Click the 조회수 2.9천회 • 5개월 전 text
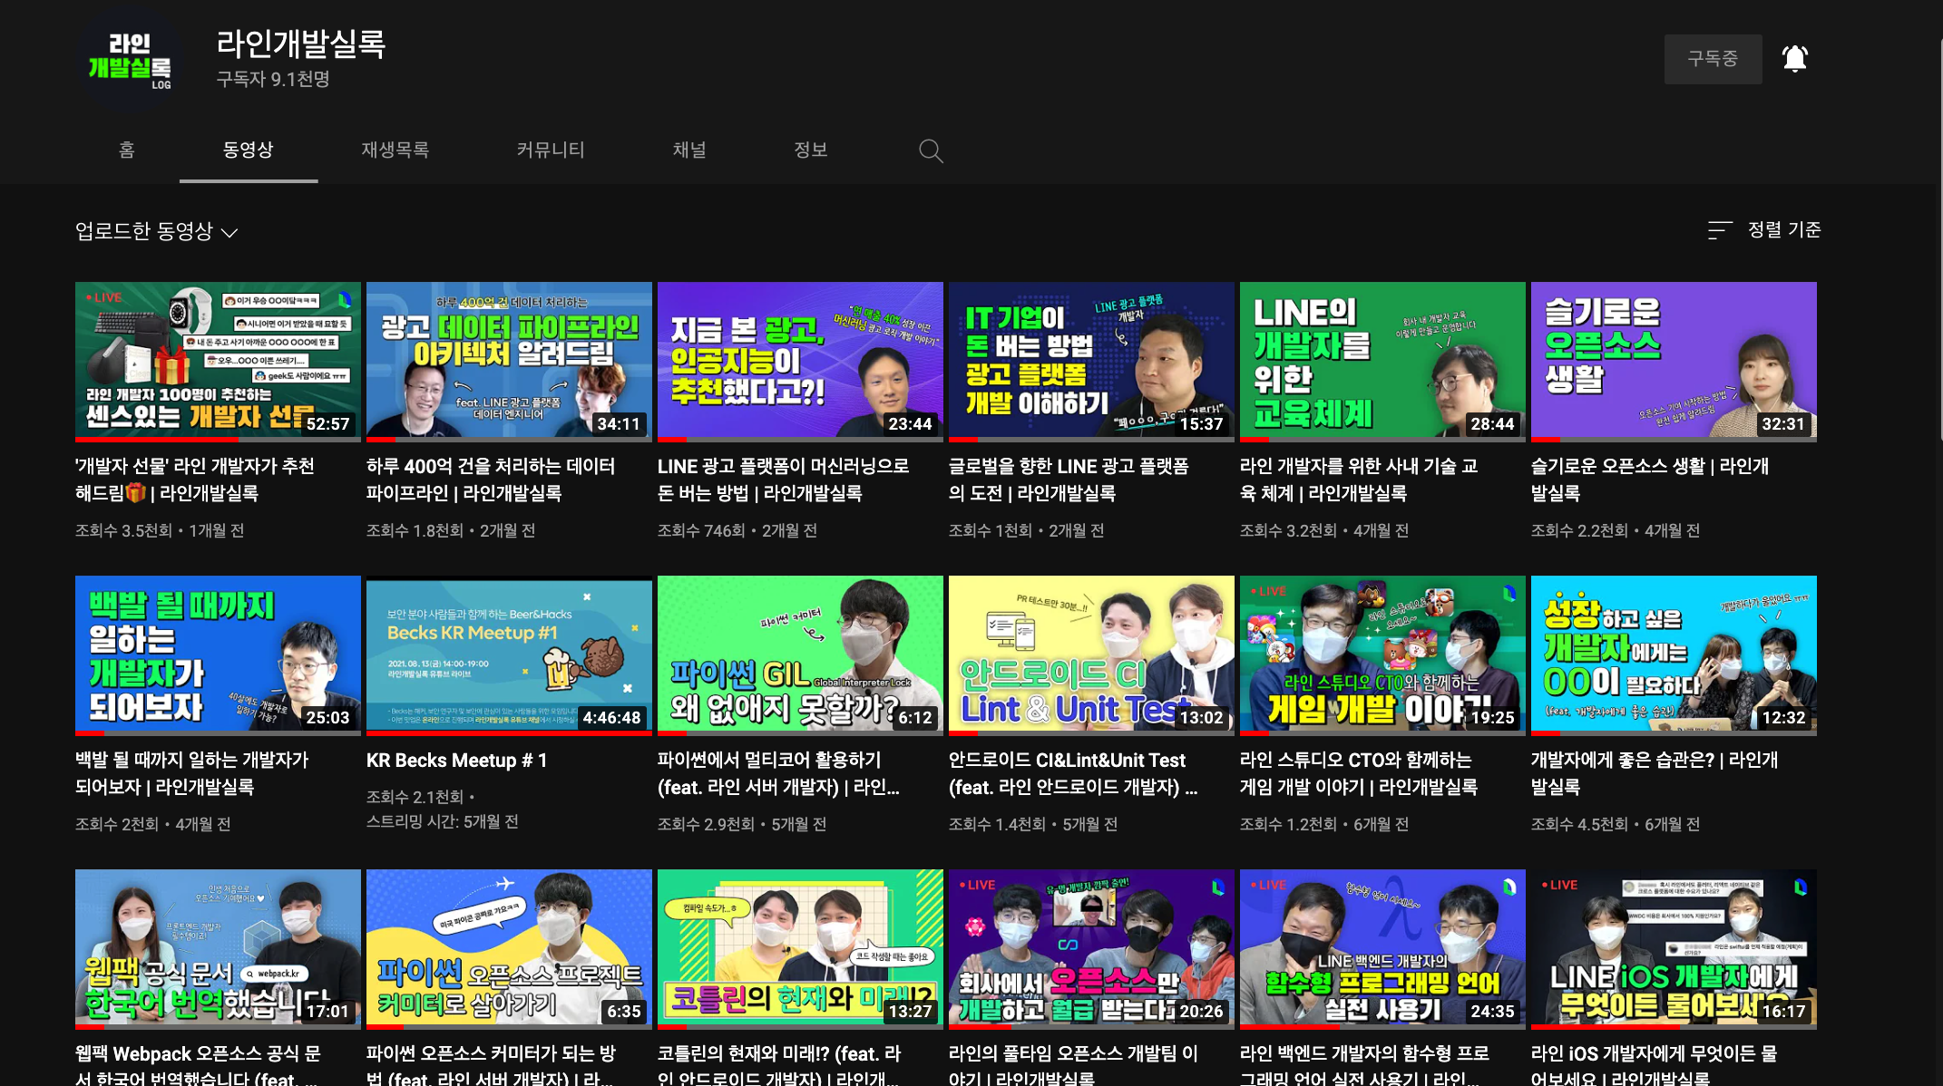This screenshot has width=1943, height=1086. click(742, 824)
